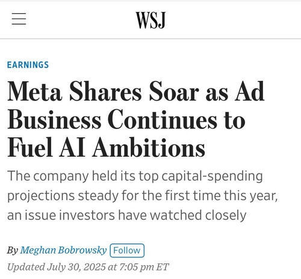
Task: Click the subheading line beginning 'The company held'
Action: [x=135, y=176]
